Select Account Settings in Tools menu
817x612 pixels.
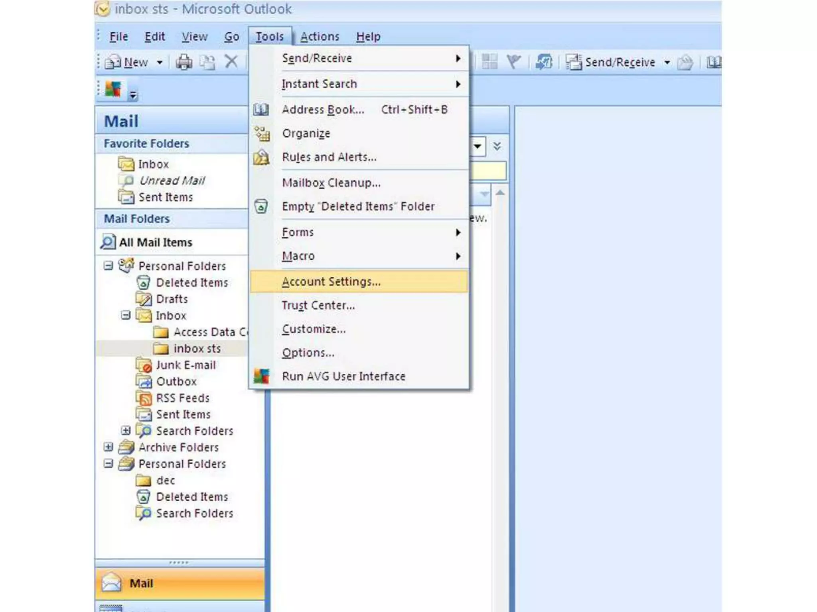pos(331,282)
